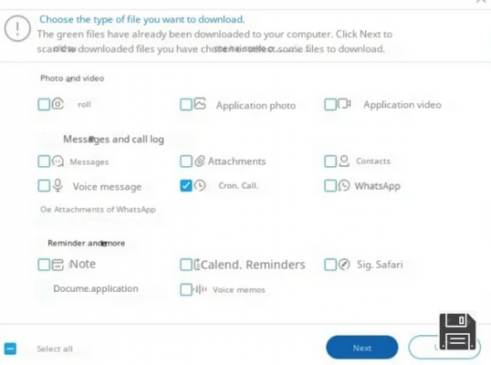
Task: Click the Attachments paperclip icon
Action: point(200,162)
